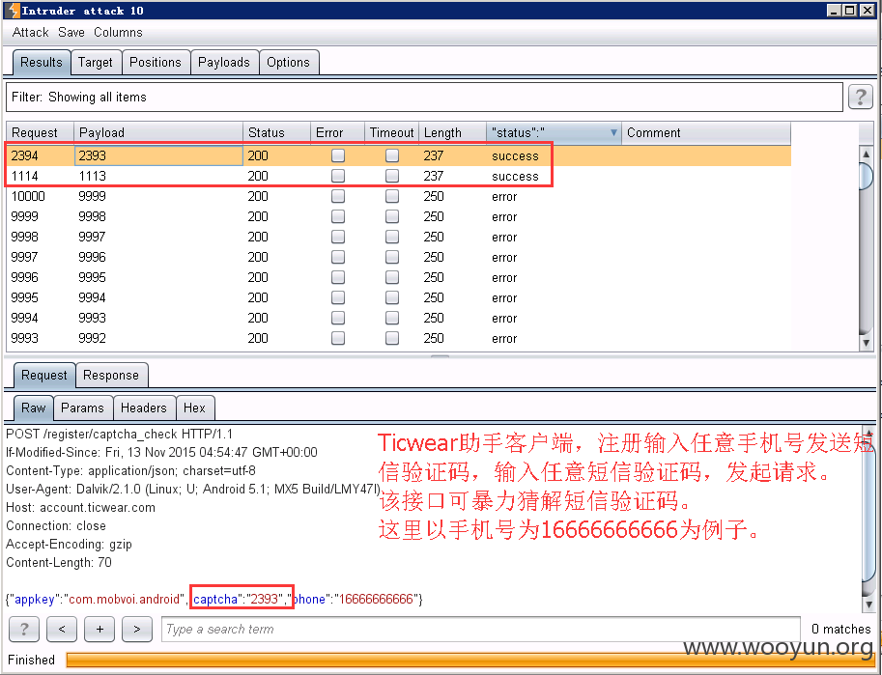The image size is (882, 675).
Task: Select result row with payload 9998
Action: point(398,216)
